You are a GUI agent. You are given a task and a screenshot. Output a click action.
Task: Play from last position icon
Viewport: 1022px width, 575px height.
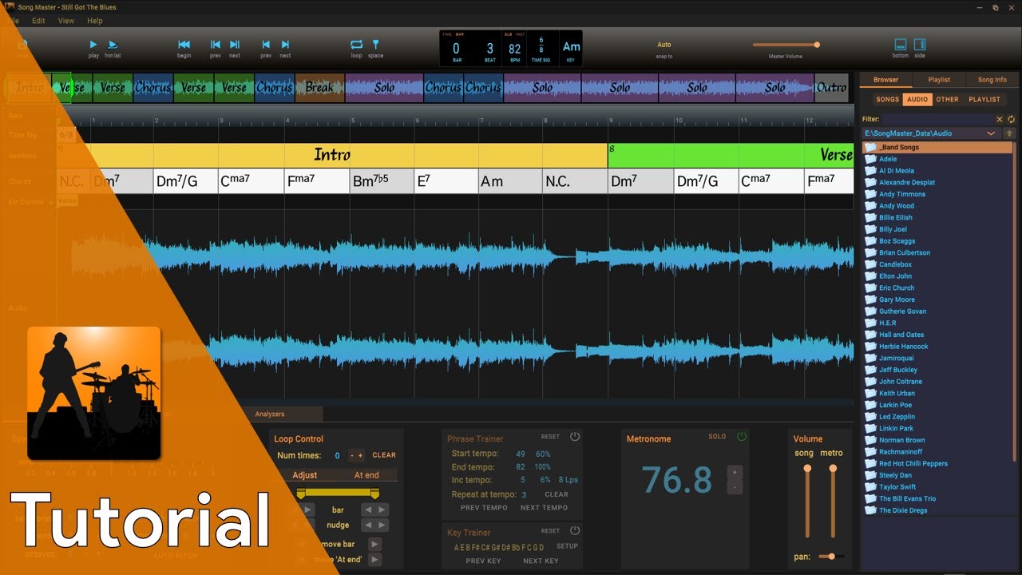tap(113, 45)
